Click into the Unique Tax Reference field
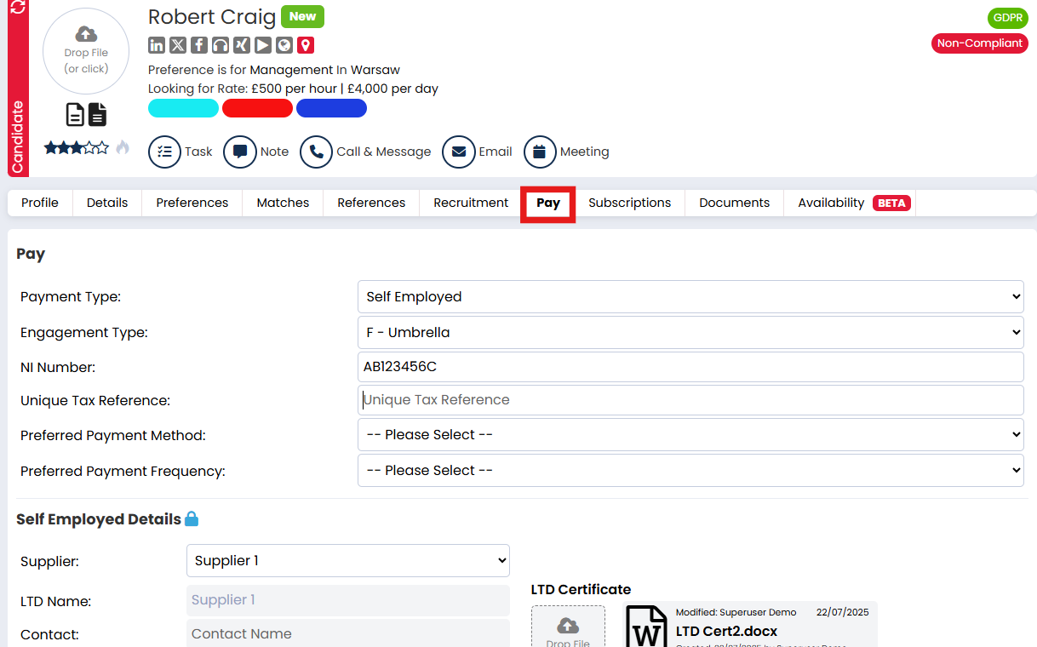Image resolution: width=1037 pixels, height=647 pixels. tap(690, 400)
